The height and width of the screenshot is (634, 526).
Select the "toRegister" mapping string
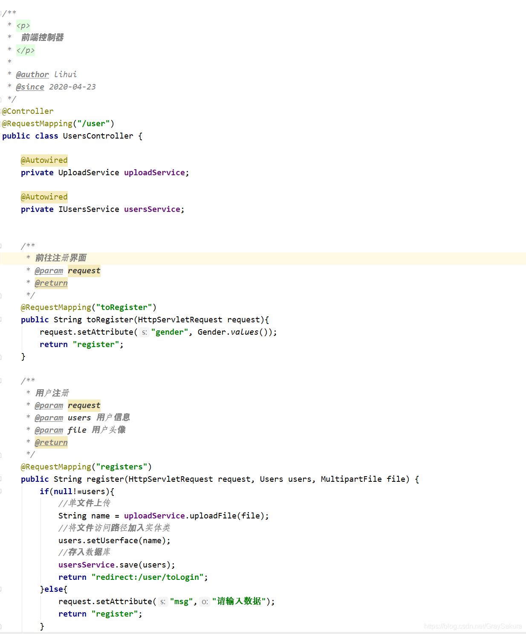pyautogui.click(x=124, y=307)
